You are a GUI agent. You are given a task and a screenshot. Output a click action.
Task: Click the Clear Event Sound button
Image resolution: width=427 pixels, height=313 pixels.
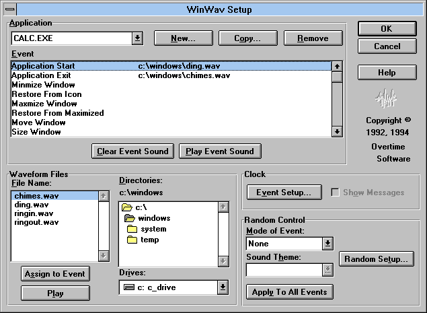pyautogui.click(x=132, y=151)
